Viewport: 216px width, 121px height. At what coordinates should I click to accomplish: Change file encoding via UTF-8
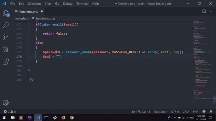[x=175, y=112]
